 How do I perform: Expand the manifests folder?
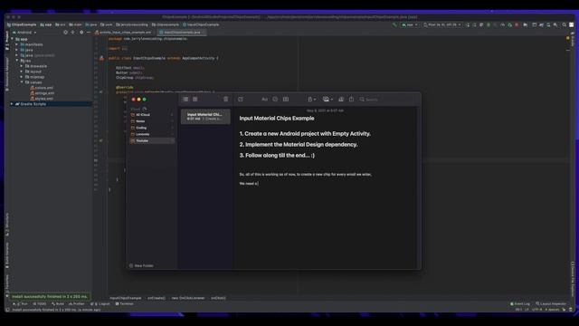[x=16, y=44]
